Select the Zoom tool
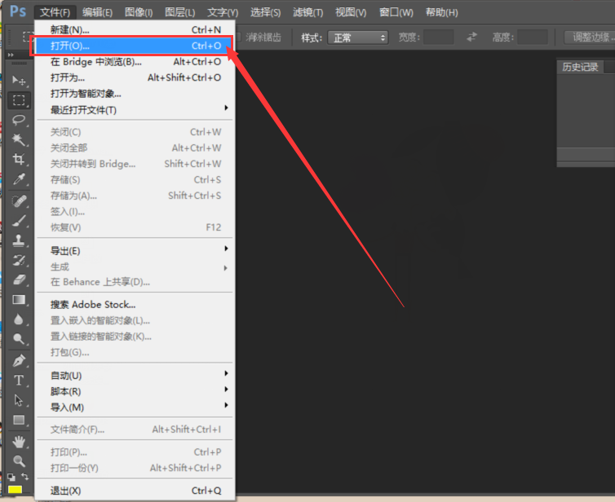 coord(19,461)
